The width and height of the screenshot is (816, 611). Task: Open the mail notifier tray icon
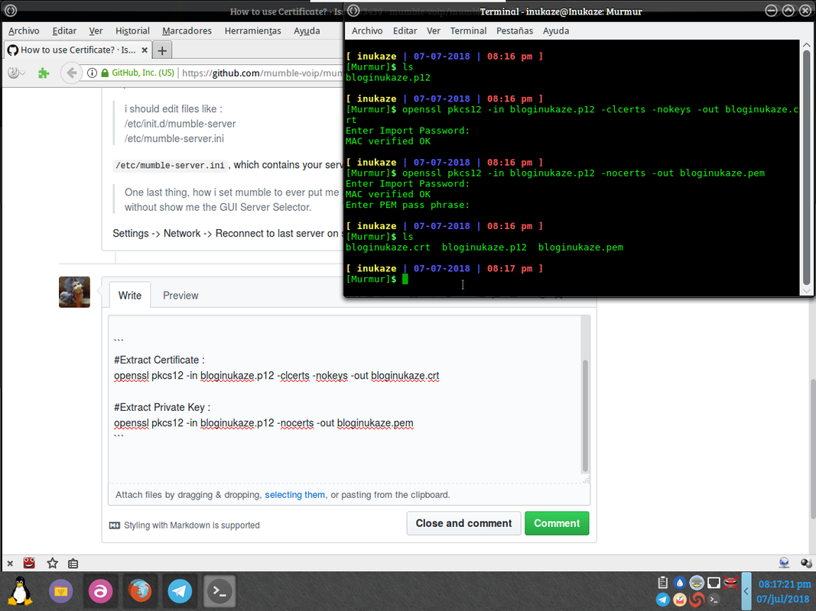(x=680, y=600)
